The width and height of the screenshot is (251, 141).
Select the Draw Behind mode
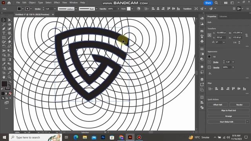[x=7, y=98]
